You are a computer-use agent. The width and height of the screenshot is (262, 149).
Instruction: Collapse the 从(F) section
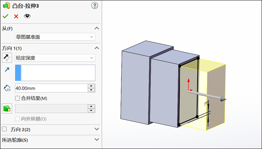(x=97, y=28)
